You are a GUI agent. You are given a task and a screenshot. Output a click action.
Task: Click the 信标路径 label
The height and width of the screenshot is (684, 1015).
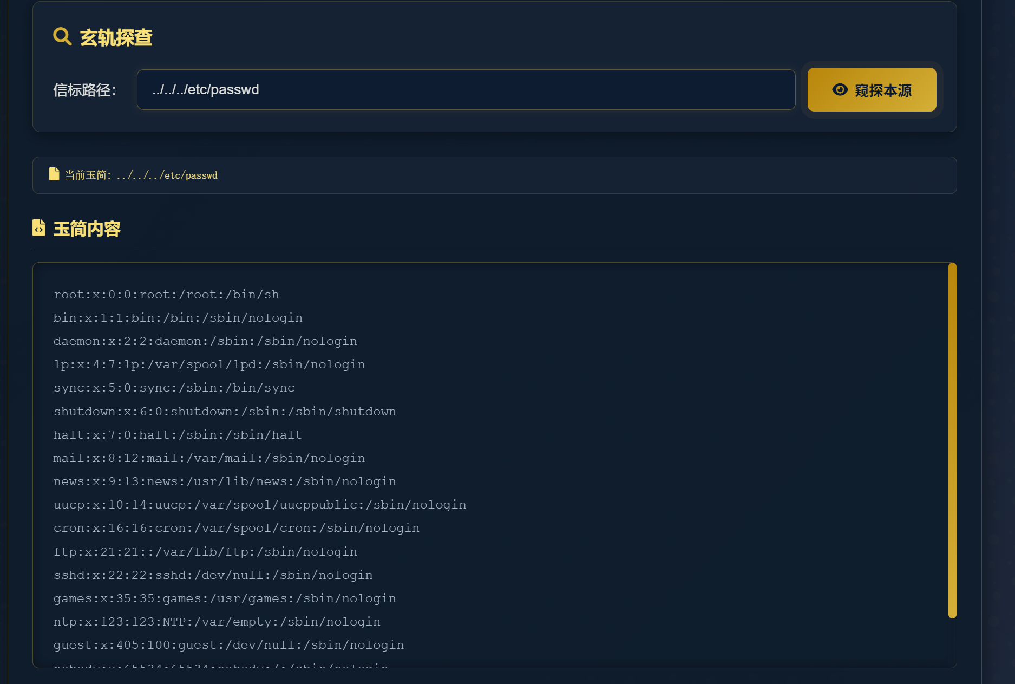[84, 90]
